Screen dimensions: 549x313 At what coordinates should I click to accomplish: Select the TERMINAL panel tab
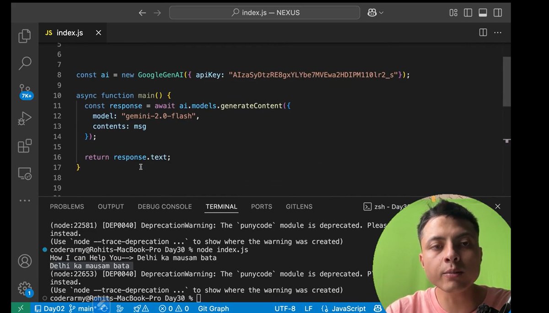coord(221,207)
